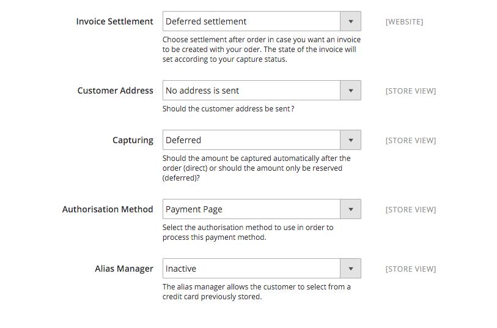Viewport: 497px width, 328px height.
Task: Click the 'Invoice Settlement' field label
Action: pyautogui.click(x=114, y=21)
